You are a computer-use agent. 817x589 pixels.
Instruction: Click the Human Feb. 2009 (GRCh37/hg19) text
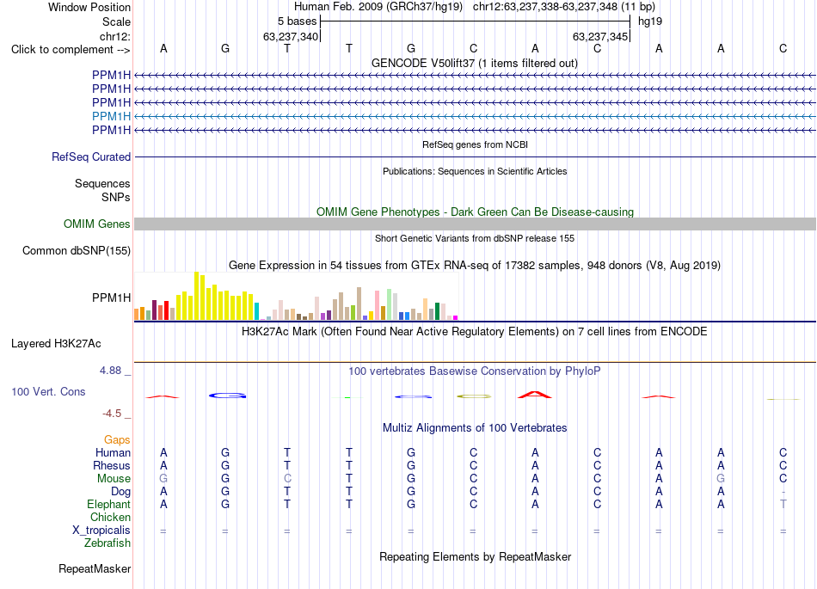pos(378,7)
